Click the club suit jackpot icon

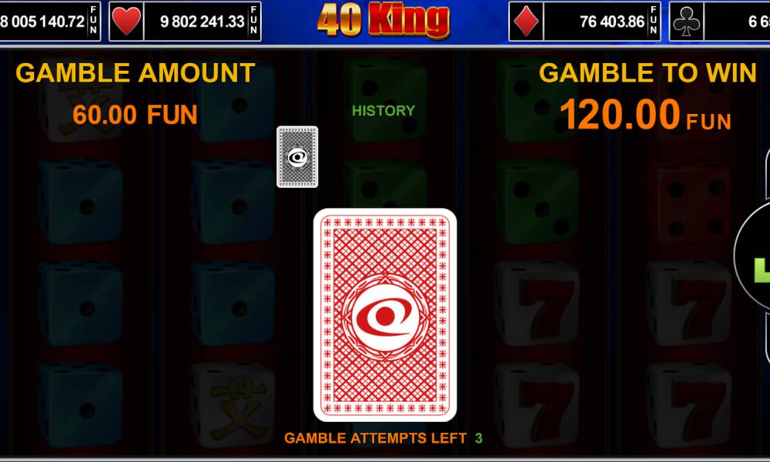687,22
